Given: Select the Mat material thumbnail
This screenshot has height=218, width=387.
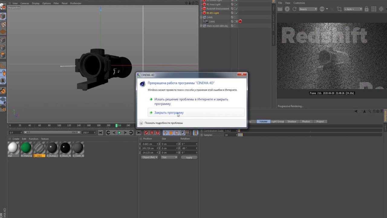Looking at the screenshot, I should (13, 150).
